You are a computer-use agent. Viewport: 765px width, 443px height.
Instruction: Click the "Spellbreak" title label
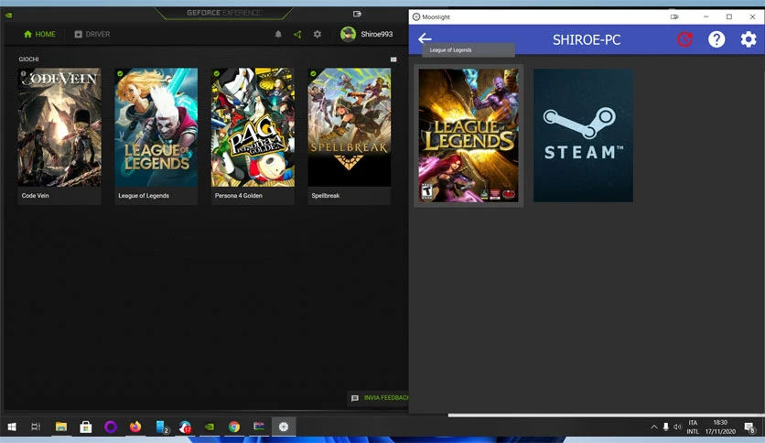pyautogui.click(x=326, y=196)
